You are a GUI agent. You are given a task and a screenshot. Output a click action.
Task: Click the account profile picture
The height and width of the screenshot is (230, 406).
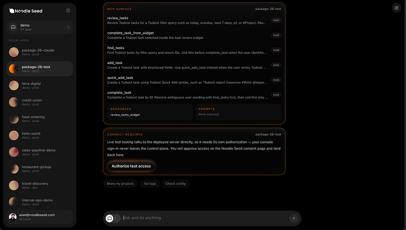(13, 217)
